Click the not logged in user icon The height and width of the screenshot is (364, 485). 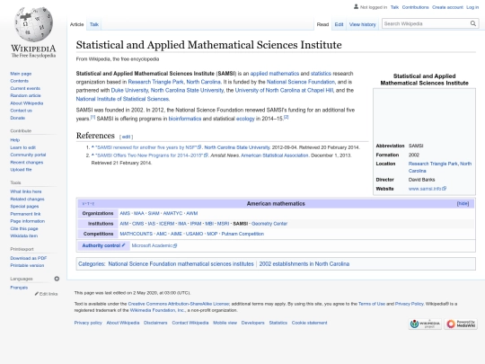pos(356,6)
